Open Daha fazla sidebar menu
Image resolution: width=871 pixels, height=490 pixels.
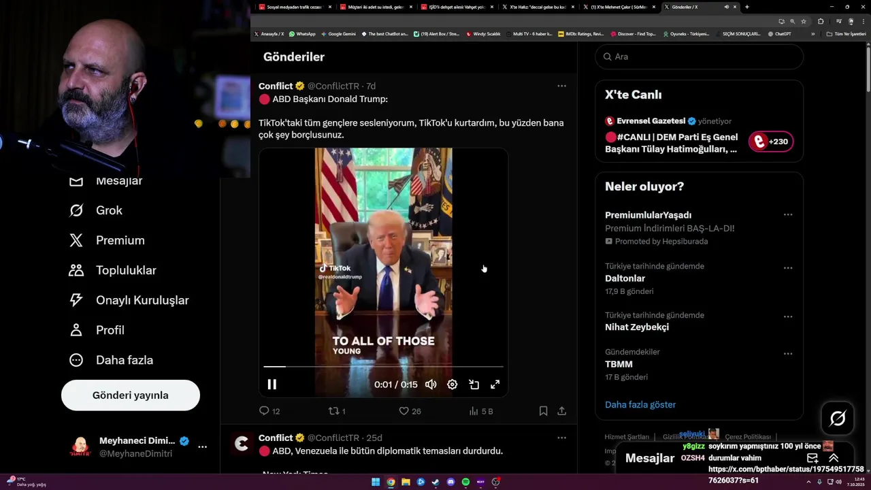pyautogui.click(x=111, y=360)
